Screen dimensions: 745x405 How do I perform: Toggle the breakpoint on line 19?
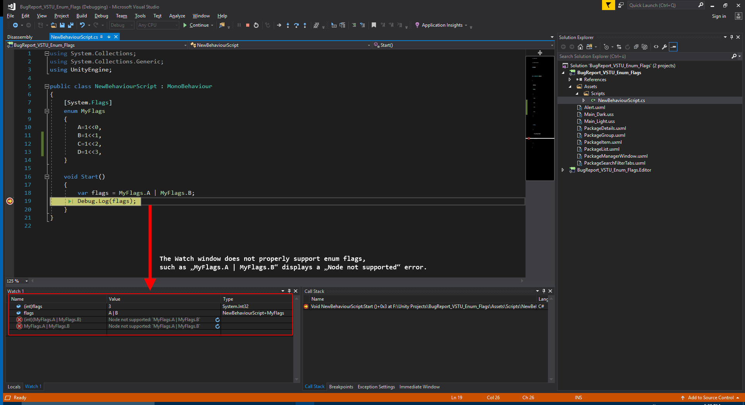(10, 201)
